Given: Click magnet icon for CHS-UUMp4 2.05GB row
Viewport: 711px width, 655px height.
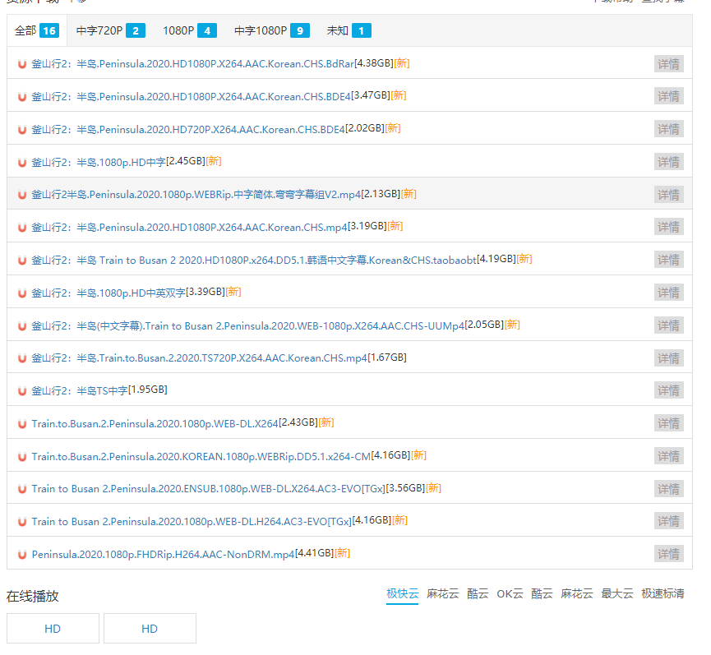Looking at the screenshot, I should point(21,326).
